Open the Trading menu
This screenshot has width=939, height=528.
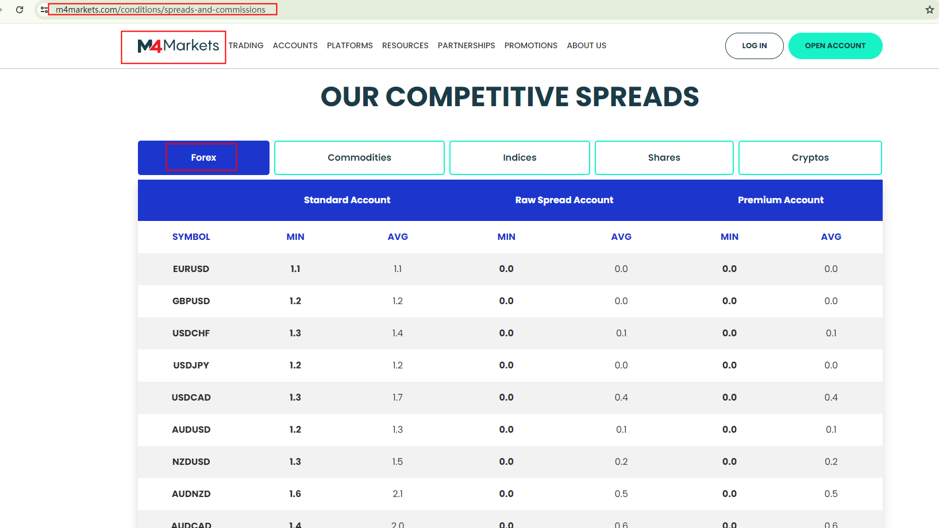(x=246, y=46)
